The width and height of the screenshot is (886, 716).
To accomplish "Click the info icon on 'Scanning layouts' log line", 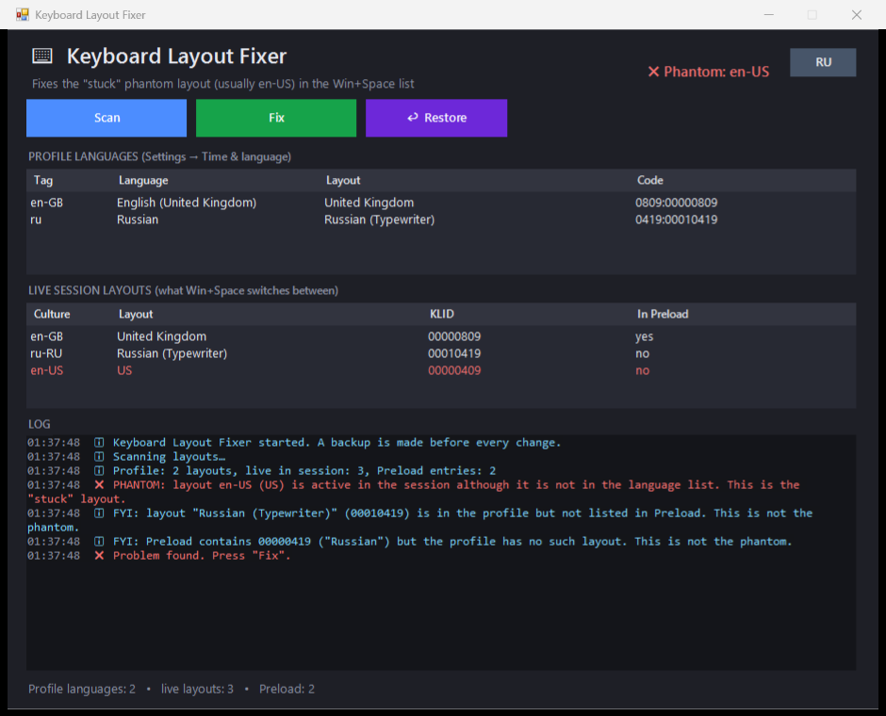I will (x=99, y=457).
